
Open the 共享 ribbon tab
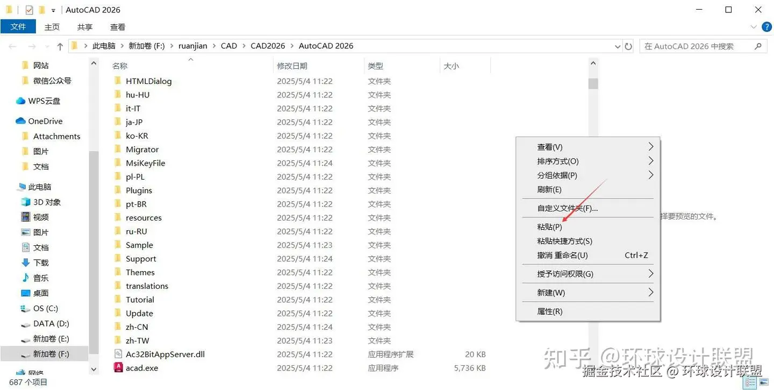85,27
